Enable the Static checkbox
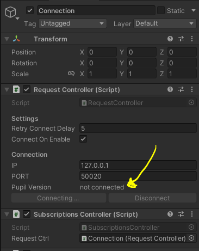Screen dimensions: 199x251 [x=161, y=10]
